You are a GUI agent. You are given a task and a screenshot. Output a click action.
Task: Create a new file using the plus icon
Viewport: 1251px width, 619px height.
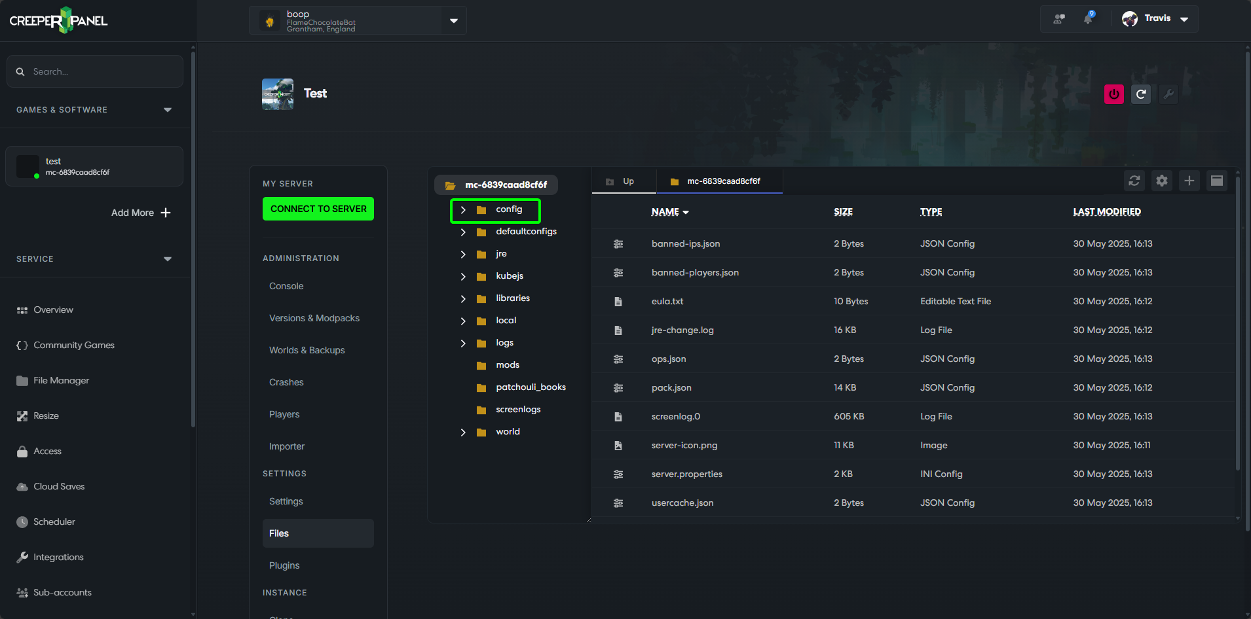1189,181
